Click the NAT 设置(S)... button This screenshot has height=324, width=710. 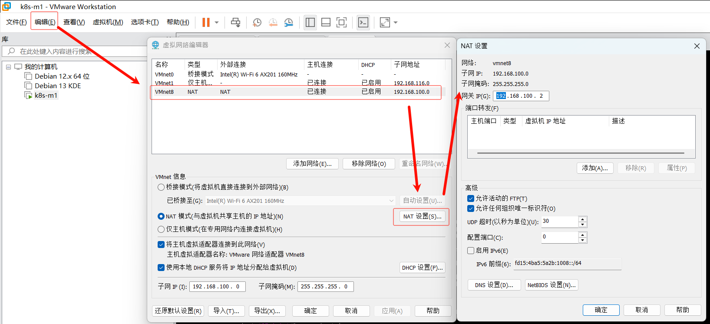tap(422, 216)
